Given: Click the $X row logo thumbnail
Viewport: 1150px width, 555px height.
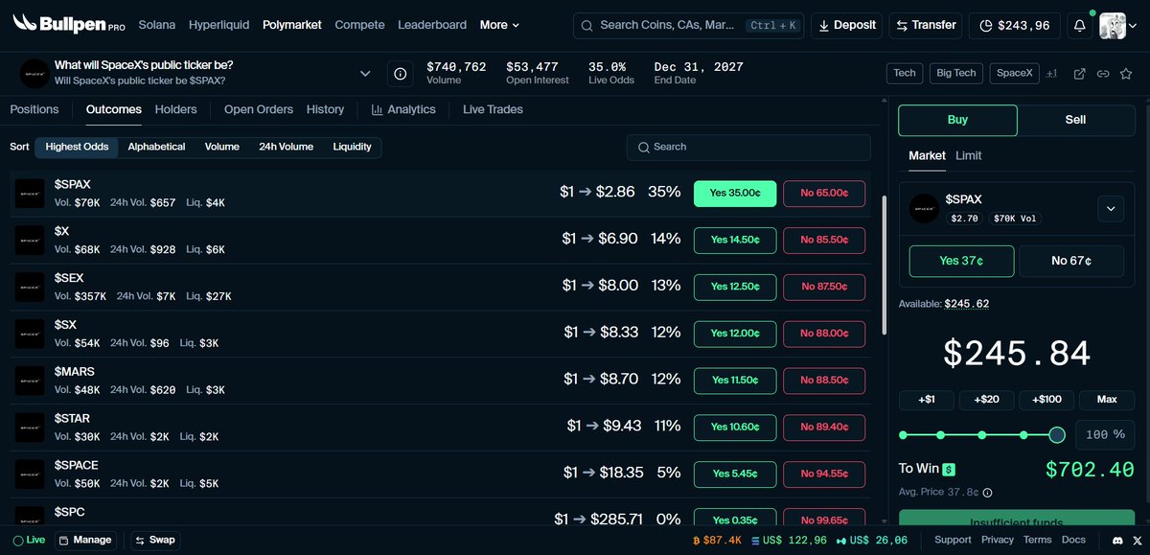Looking at the screenshot, I should 30,241.
